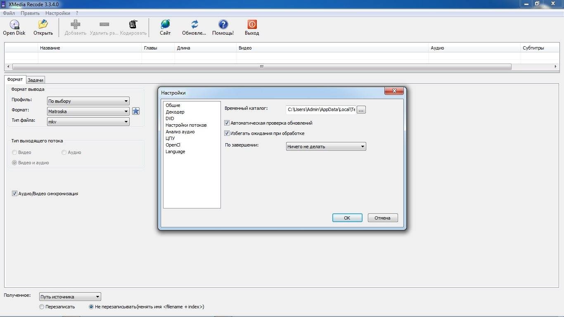Viewport: 564px width, 317px height.
Task: Toggle Избегать ожидания при обработке checkbox
Action: click(227, 133)
